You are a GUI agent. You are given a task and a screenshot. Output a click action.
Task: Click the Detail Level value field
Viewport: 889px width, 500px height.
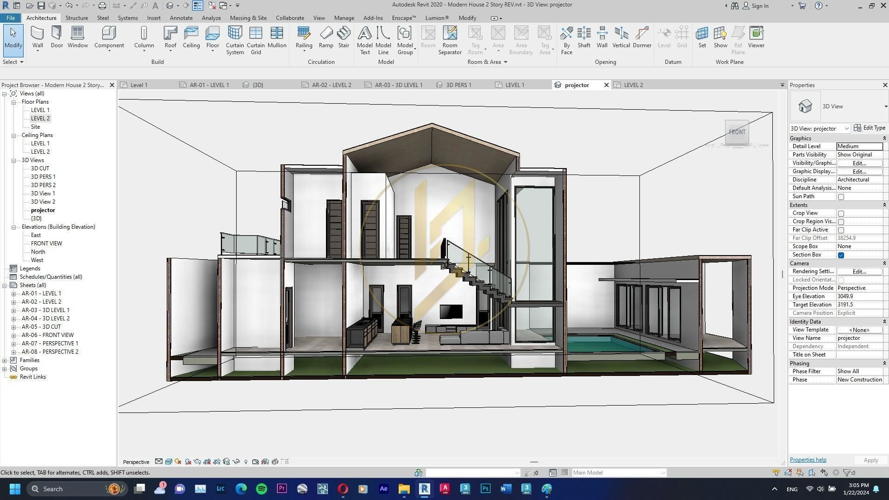coord(859,146)
